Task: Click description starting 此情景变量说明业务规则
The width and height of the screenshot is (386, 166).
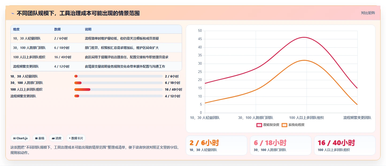Action: pos(125,67)
